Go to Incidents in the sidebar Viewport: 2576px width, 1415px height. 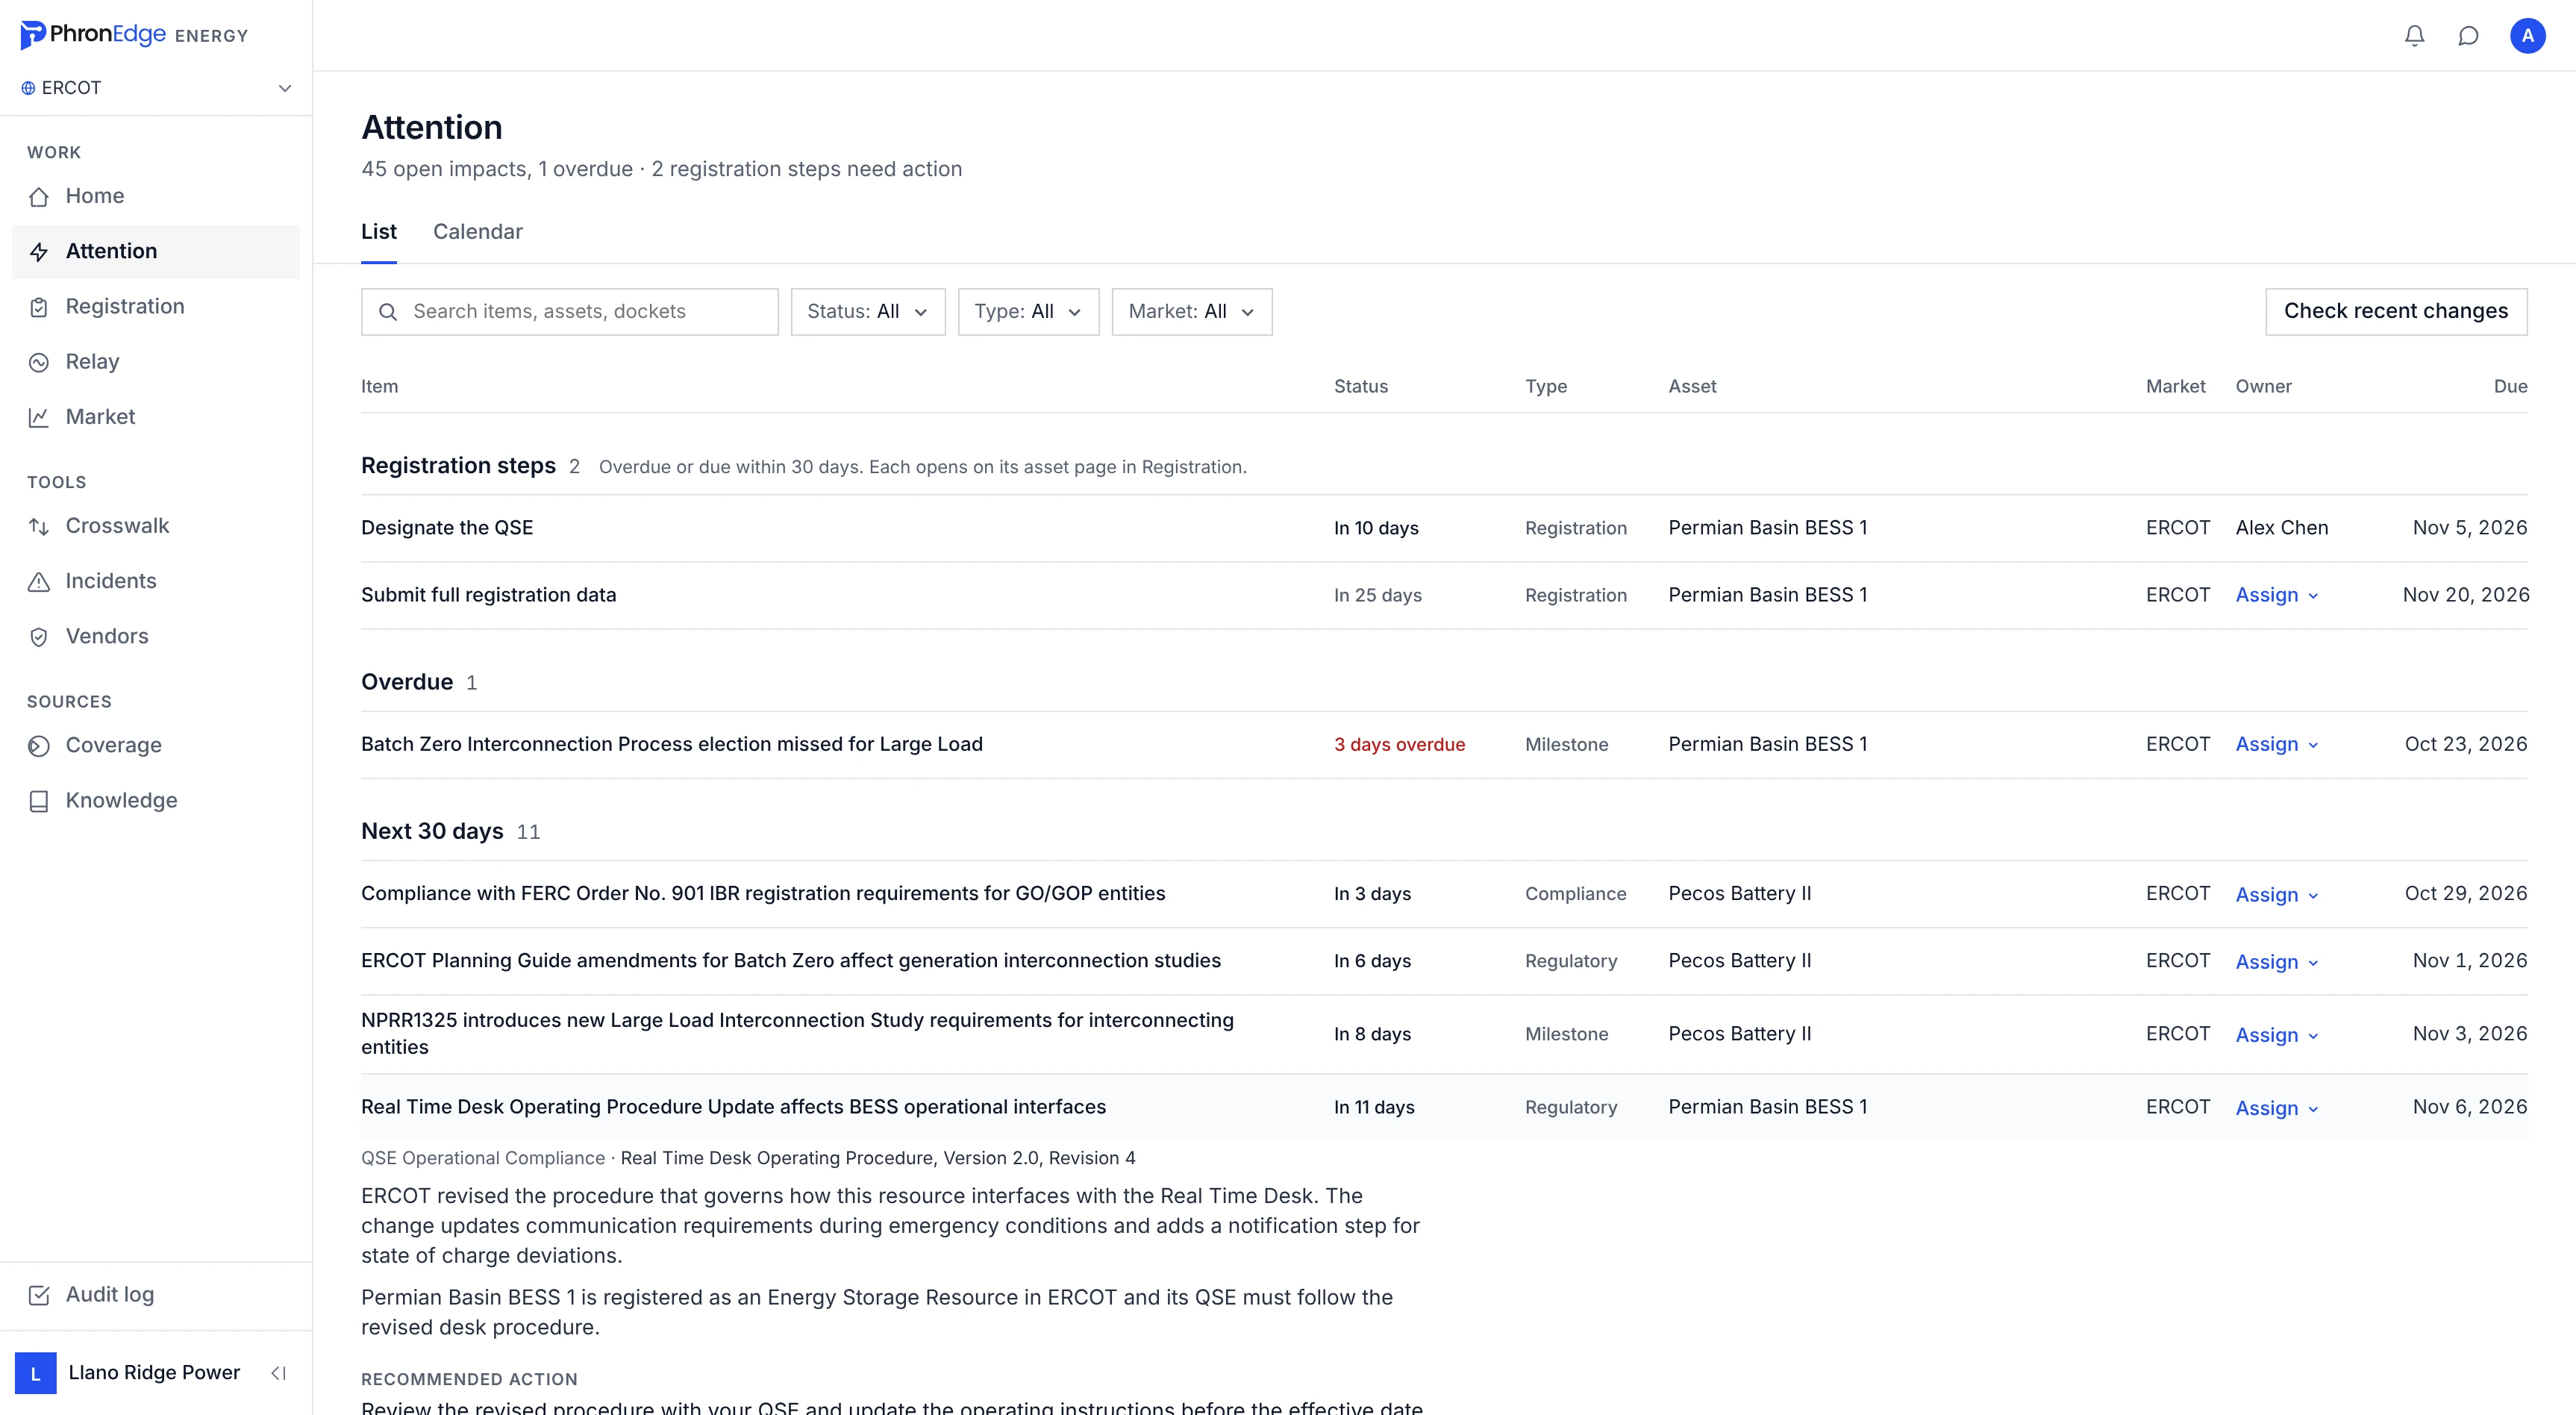pos(156,581)
